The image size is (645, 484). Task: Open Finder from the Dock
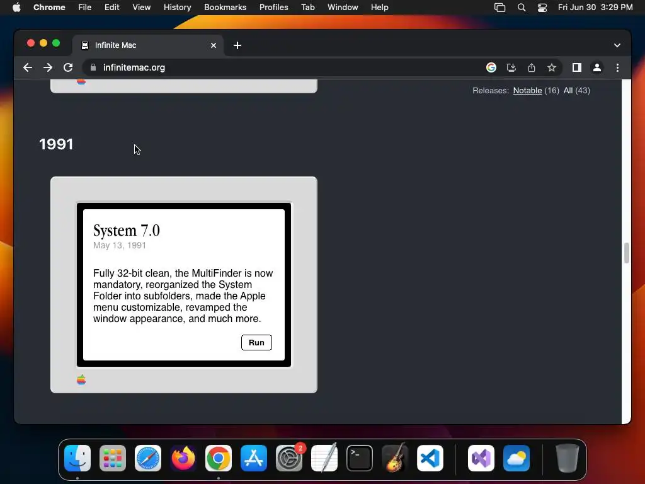coord(77,458)
